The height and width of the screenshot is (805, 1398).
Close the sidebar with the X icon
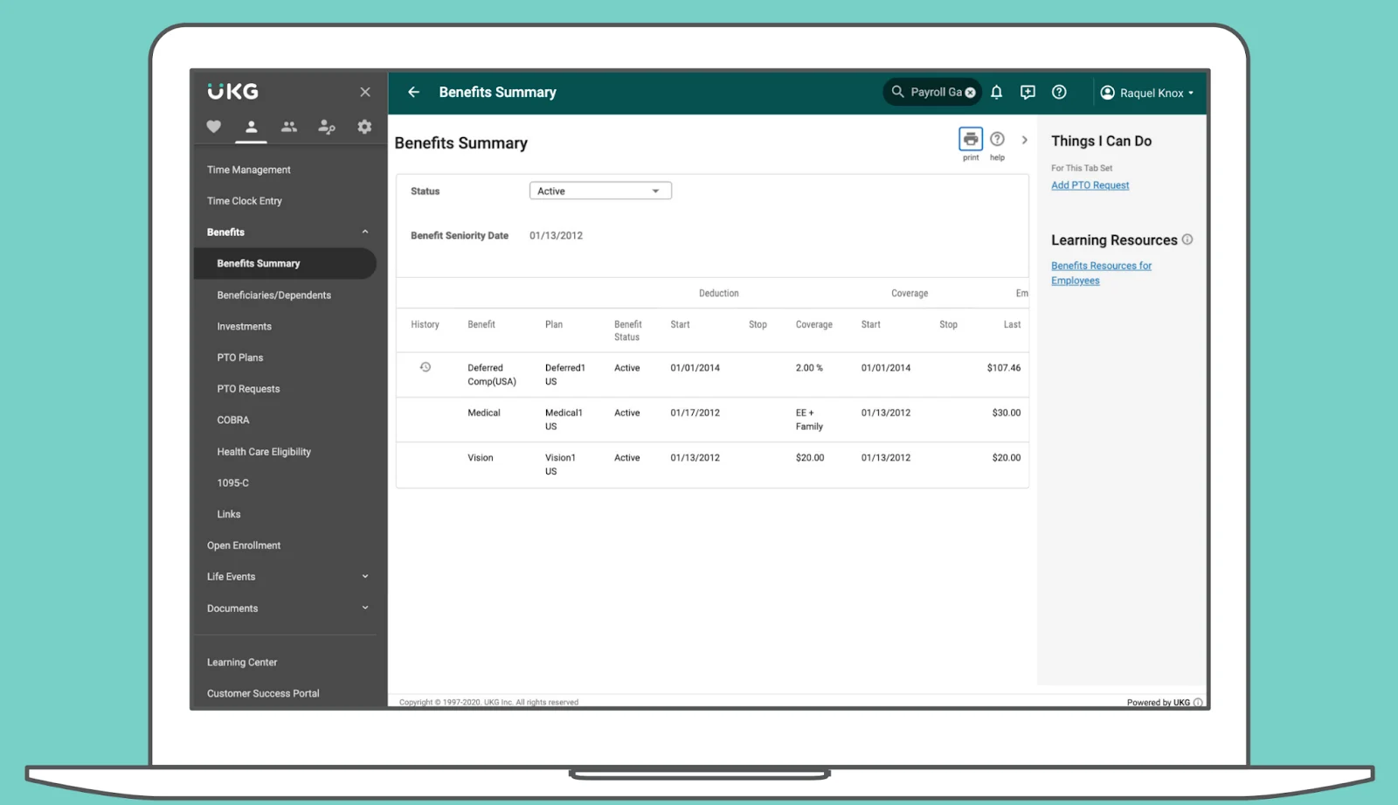point(365,92)
